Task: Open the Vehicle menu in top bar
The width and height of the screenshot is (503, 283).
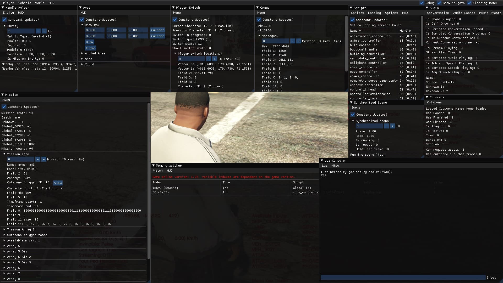Action: (25, 3)
